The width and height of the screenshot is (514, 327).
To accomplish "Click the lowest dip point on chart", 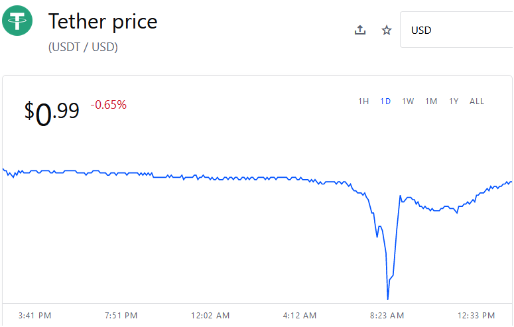I will tap(388, 298).
